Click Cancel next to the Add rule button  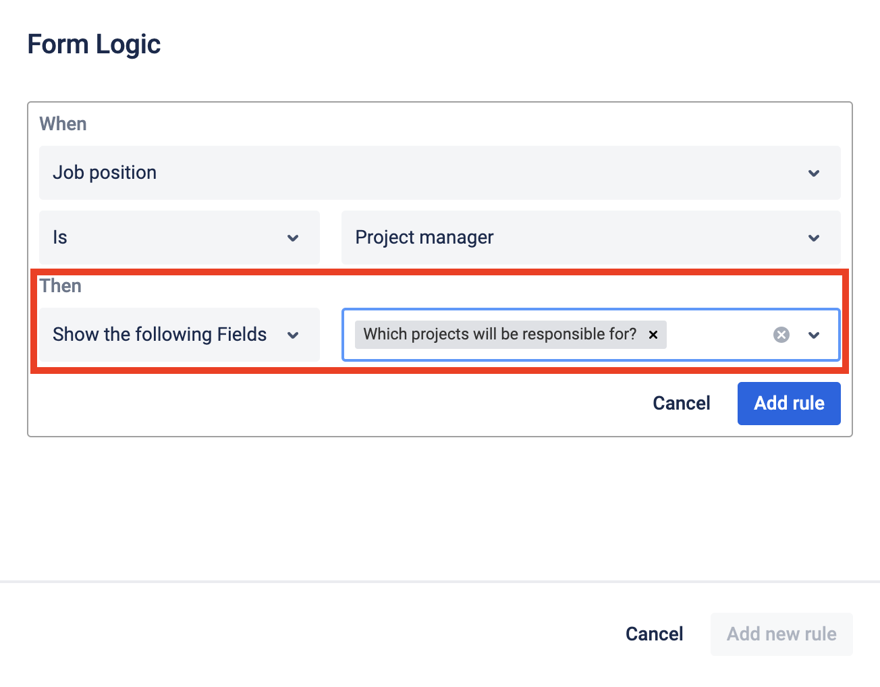pos(681,404)
